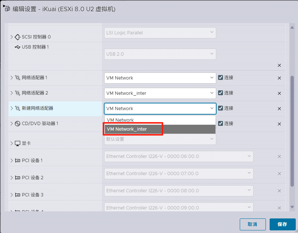
Task: Remove the USB controller with X icon
Action: [x=279, y=65]
